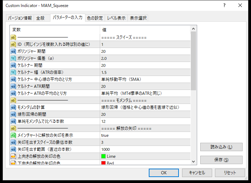Click the リセット button
251x183 pixels.
(x=230, y=173)
